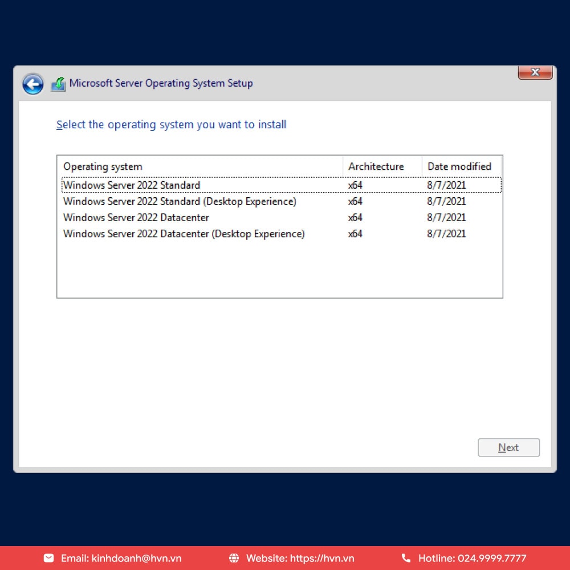Click the Architecture column header

tap(382, 166)
